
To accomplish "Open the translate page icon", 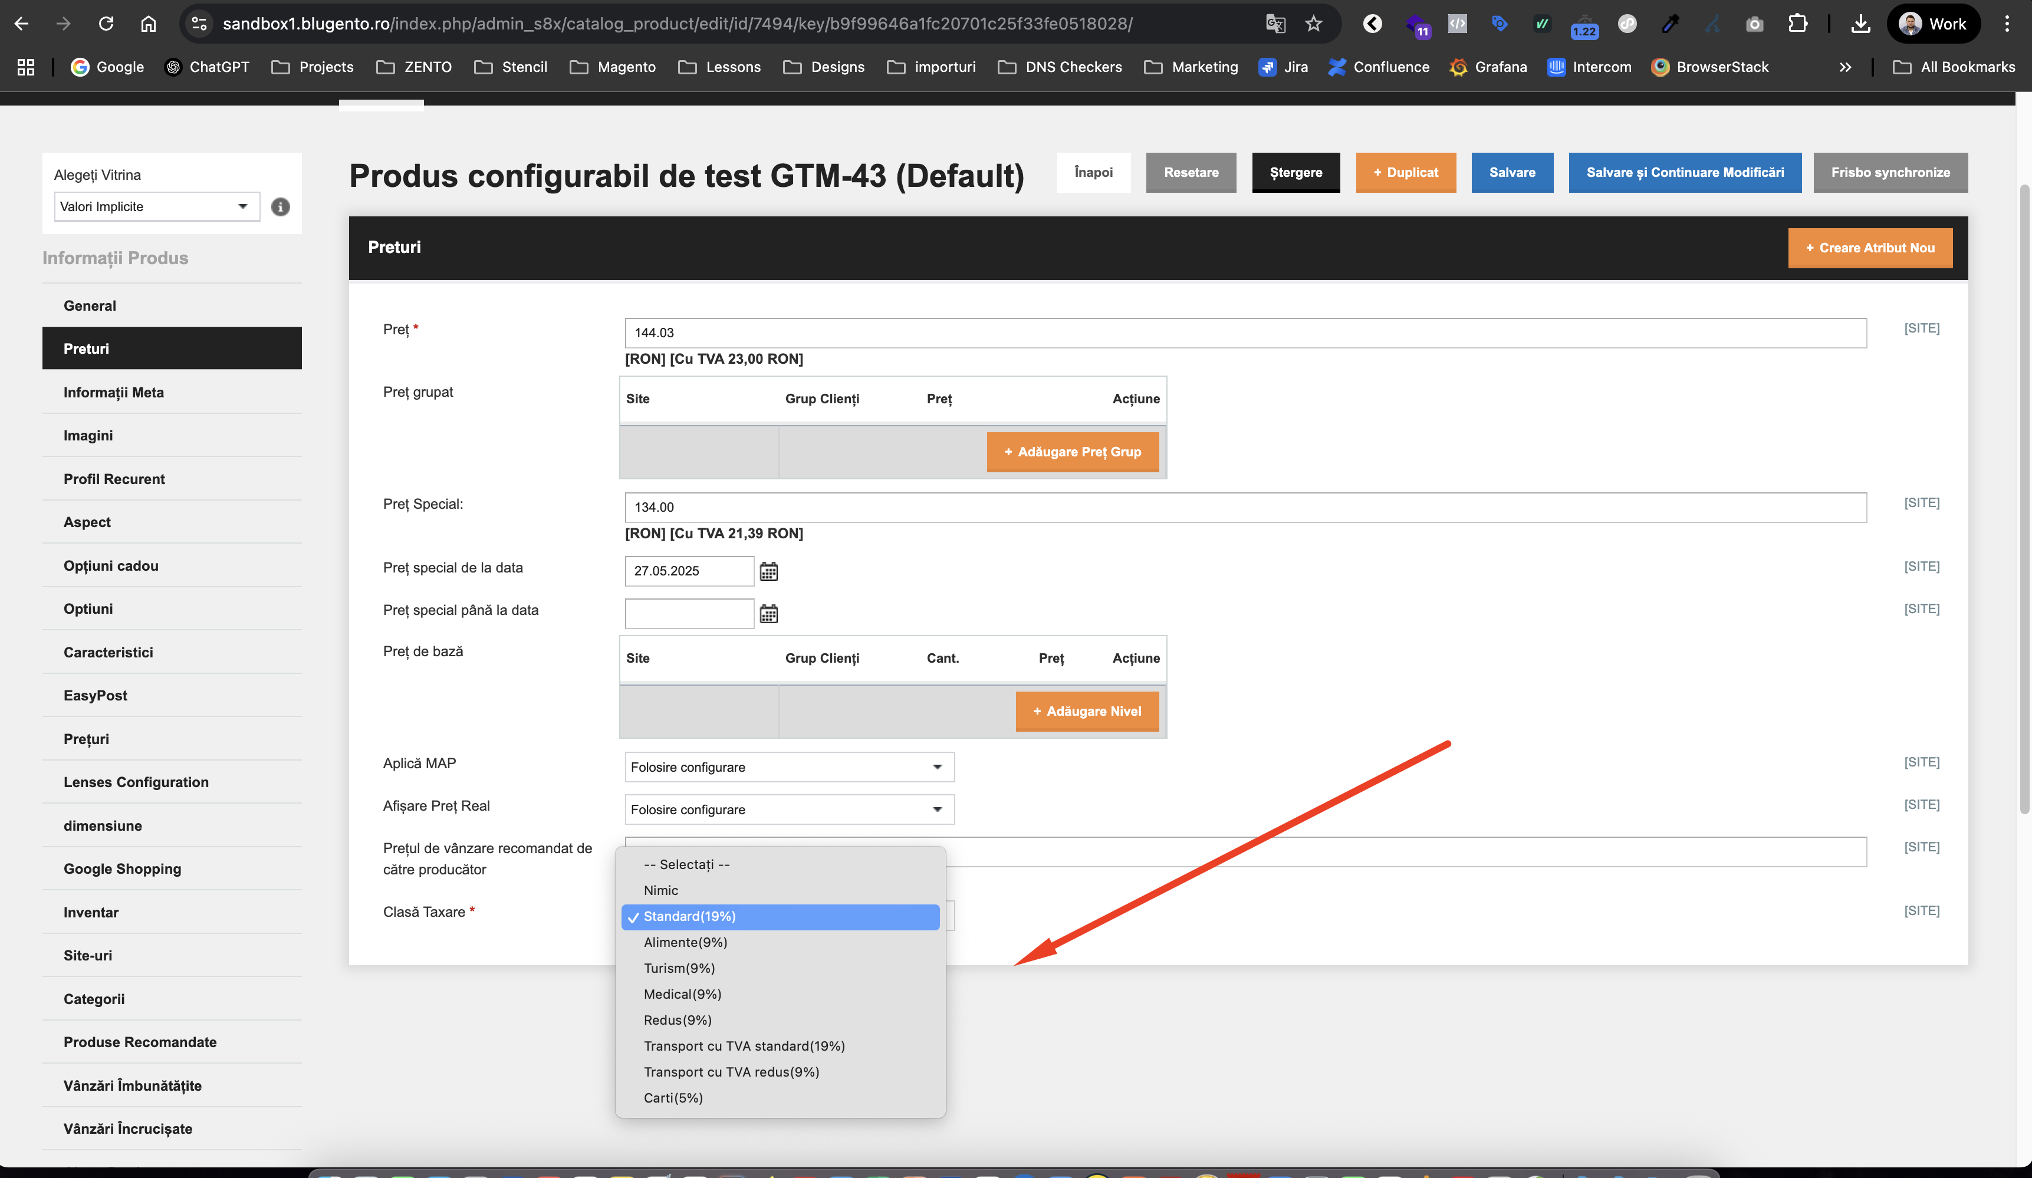I will (1275, 24).
